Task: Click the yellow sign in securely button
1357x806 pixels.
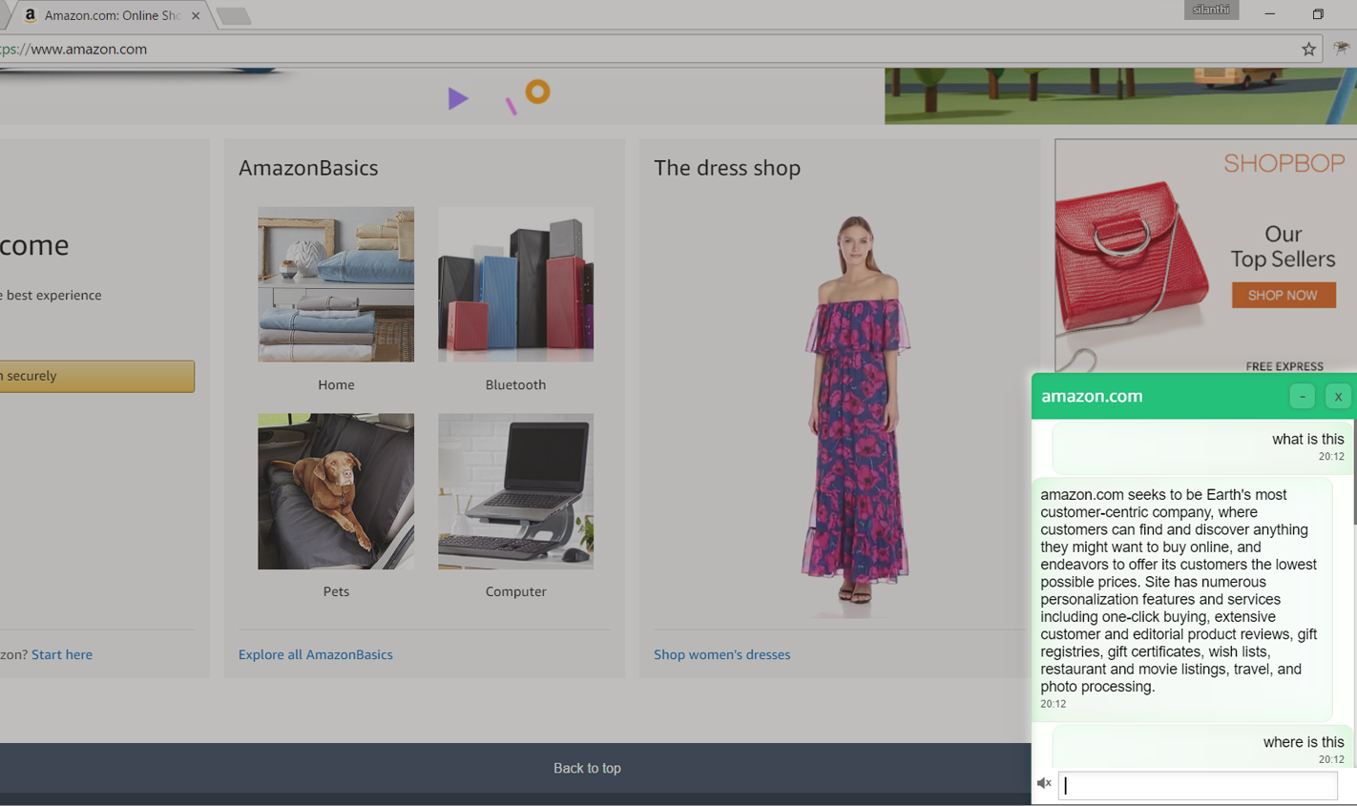Action: click(95, 376)
